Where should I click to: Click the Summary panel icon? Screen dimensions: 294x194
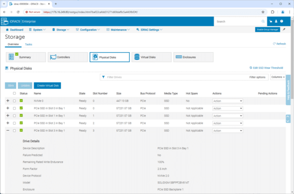(x=11, y=57)
